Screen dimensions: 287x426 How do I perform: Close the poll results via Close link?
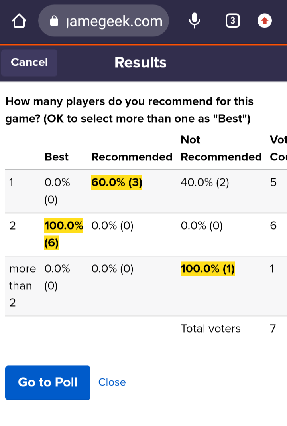[x=112, y=382]
